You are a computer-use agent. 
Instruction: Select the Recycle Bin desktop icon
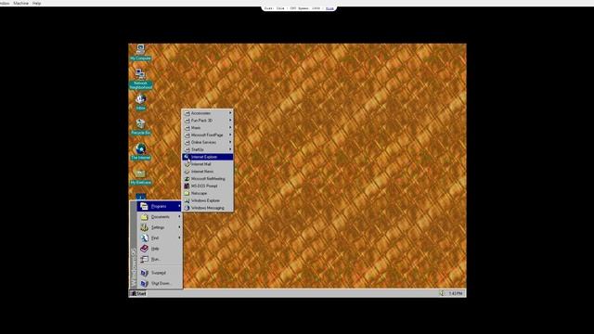pyautogui.click(x=140, y=127)
